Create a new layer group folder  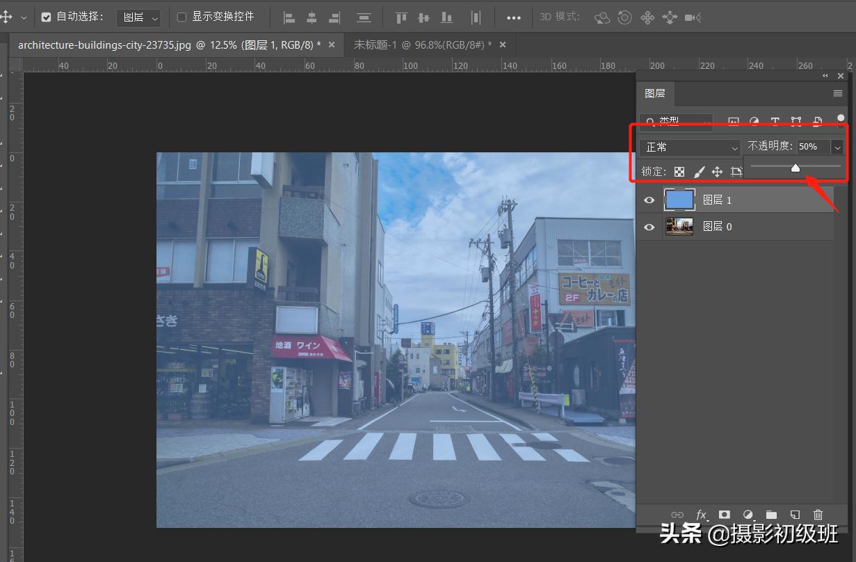click(x=771, y=515)
